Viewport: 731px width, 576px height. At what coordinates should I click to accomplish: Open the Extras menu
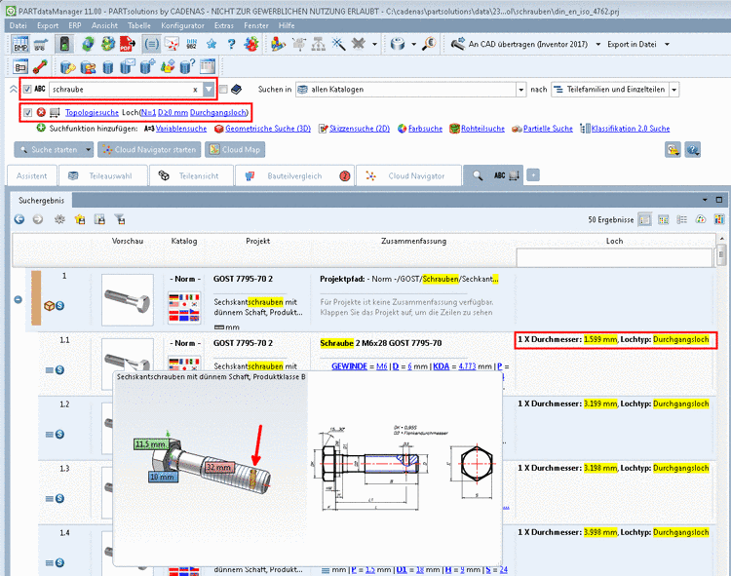coord(224,25)
